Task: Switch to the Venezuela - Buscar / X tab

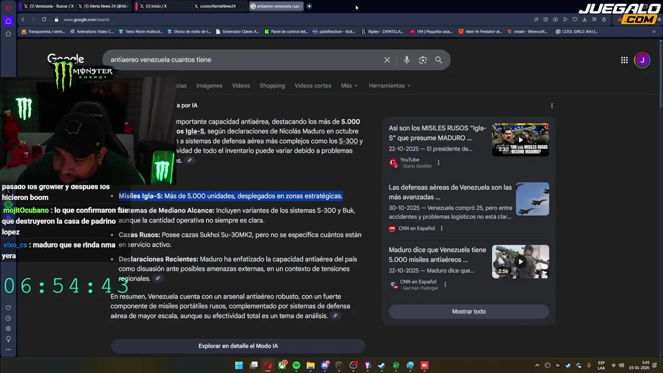Action: coord(48,6)
